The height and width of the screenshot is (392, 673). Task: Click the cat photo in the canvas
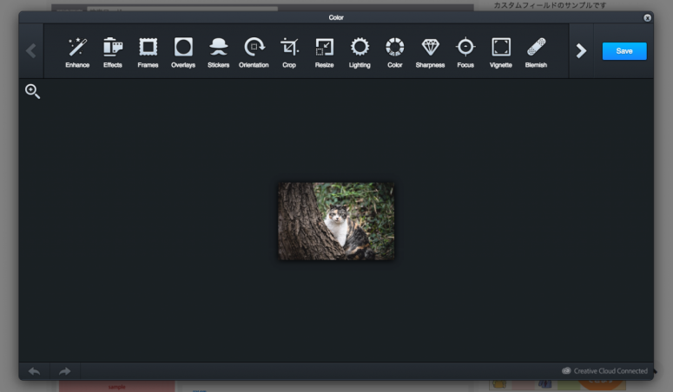pos(336,221)
